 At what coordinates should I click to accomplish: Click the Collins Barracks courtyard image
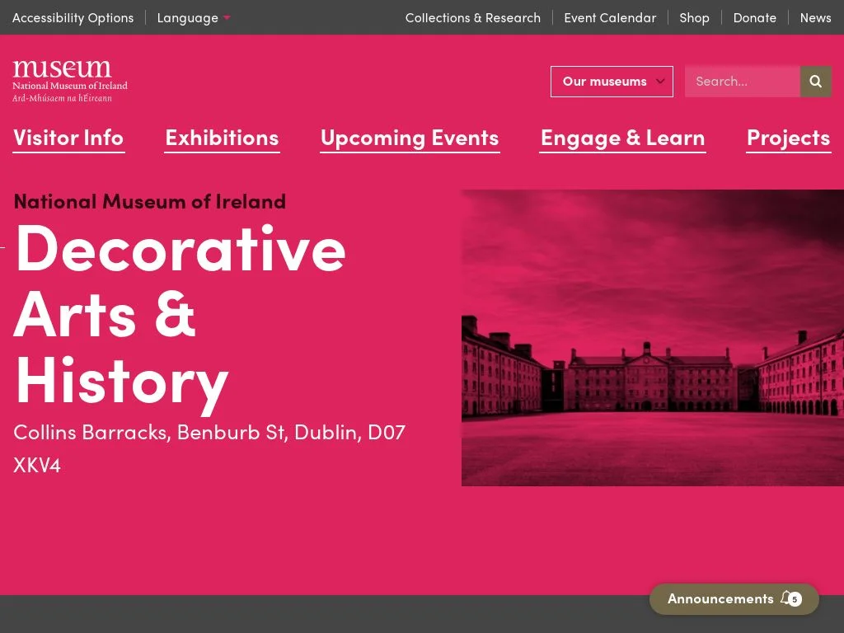pyautogui.click(x=653, y=337)
